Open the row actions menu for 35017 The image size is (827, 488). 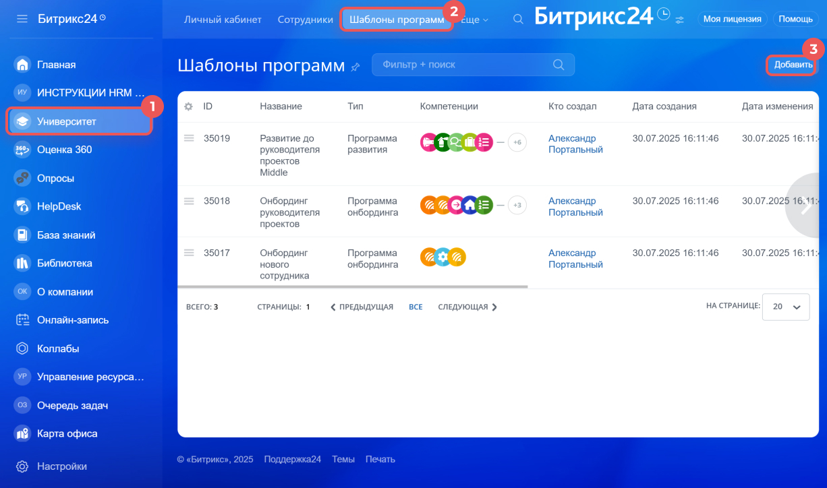tap(189, 253)
